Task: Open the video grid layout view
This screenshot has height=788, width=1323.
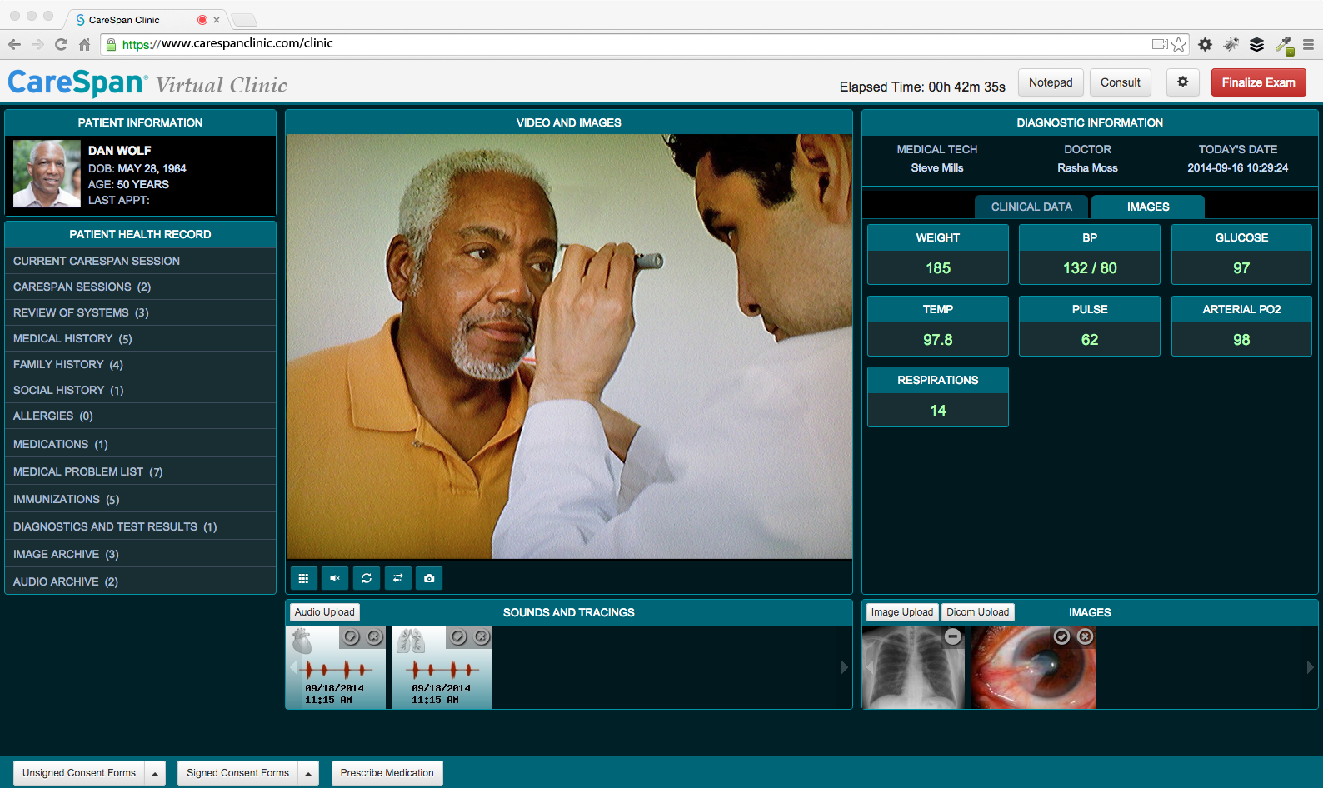Action: tap(303, 578)
